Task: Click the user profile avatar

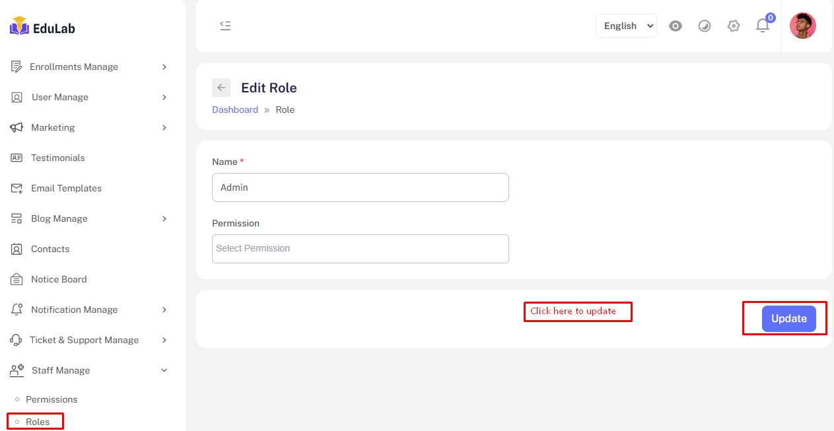Action: [x=802, y=26]
